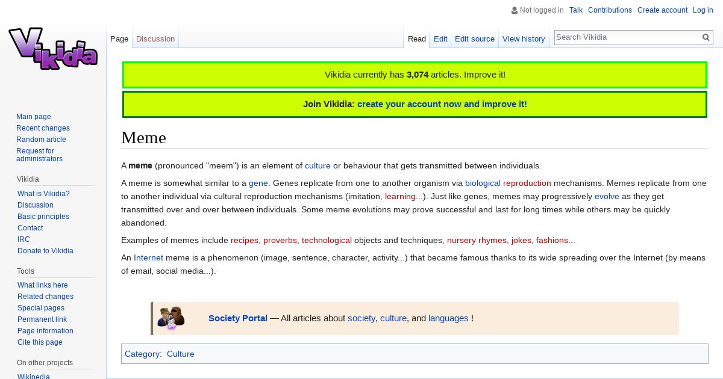Open the Talk link at the top

click(x=576, y=10)
